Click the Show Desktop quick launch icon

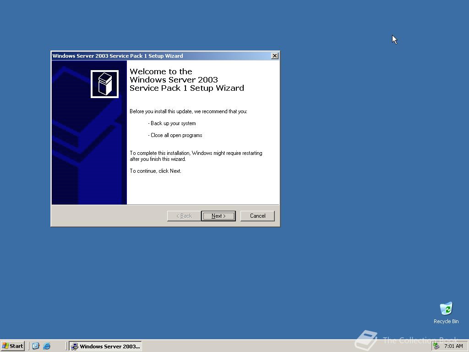(x=36, y=346)
